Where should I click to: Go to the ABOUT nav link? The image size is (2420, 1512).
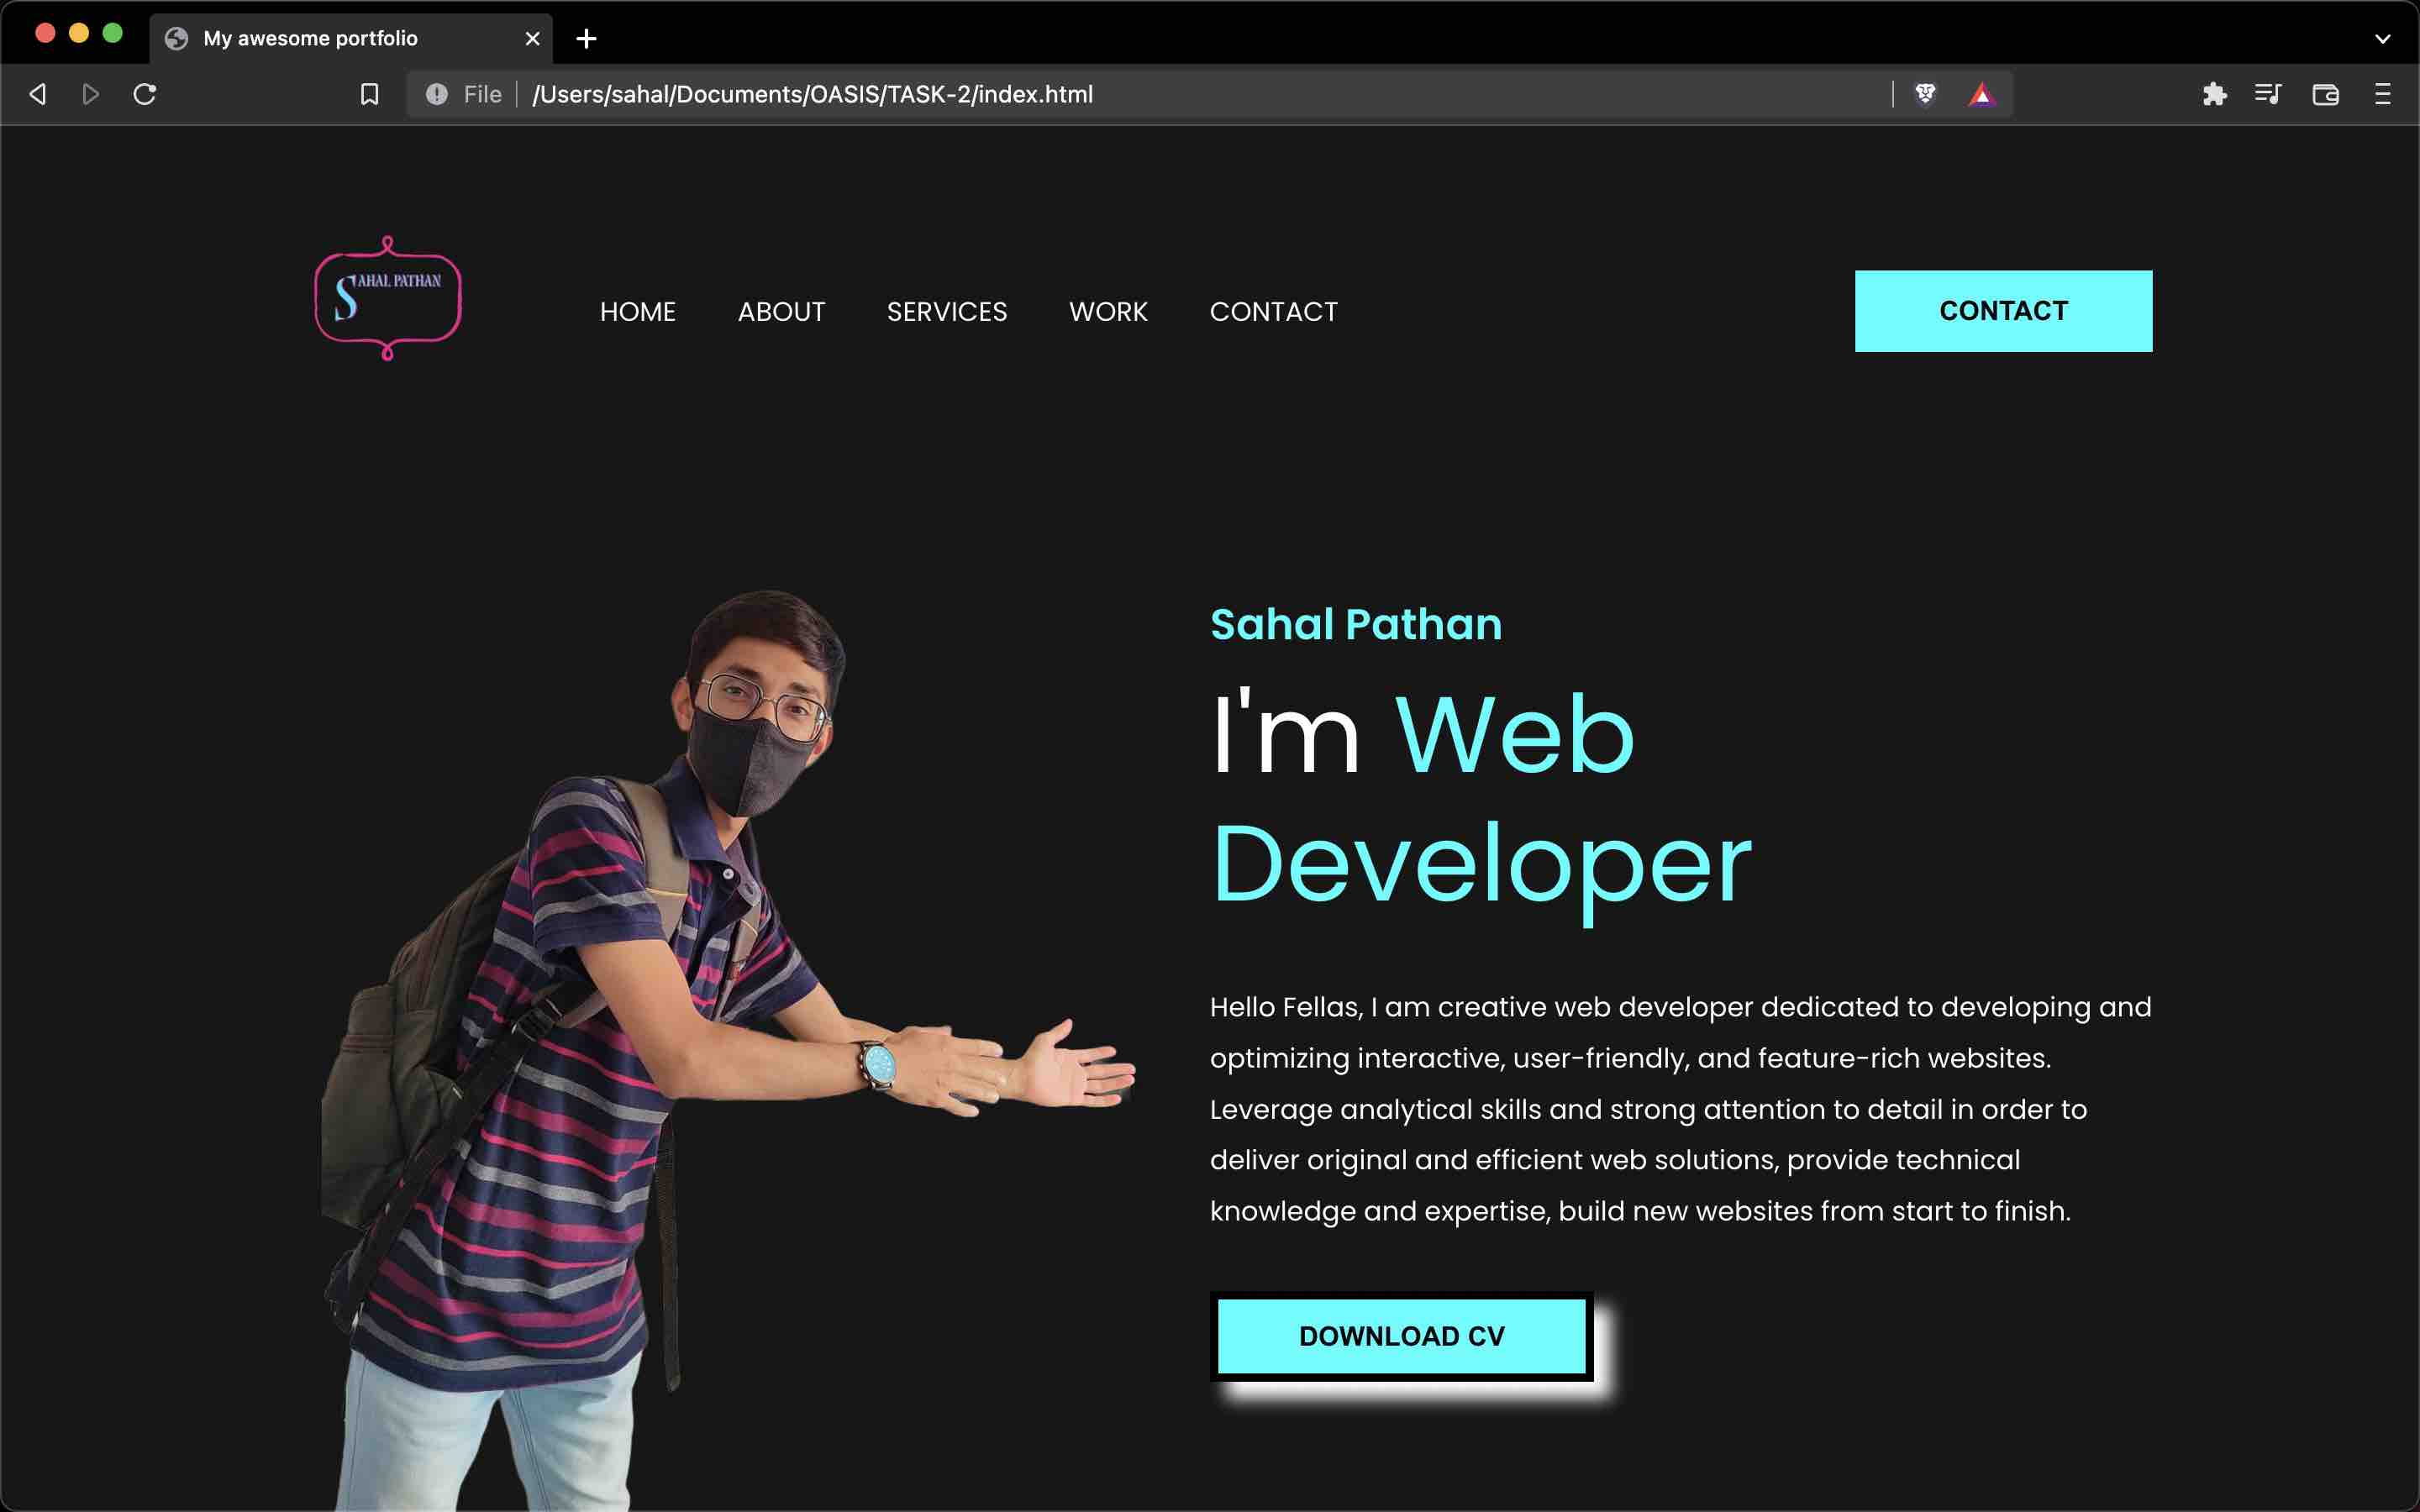click(x=781, y=312)
